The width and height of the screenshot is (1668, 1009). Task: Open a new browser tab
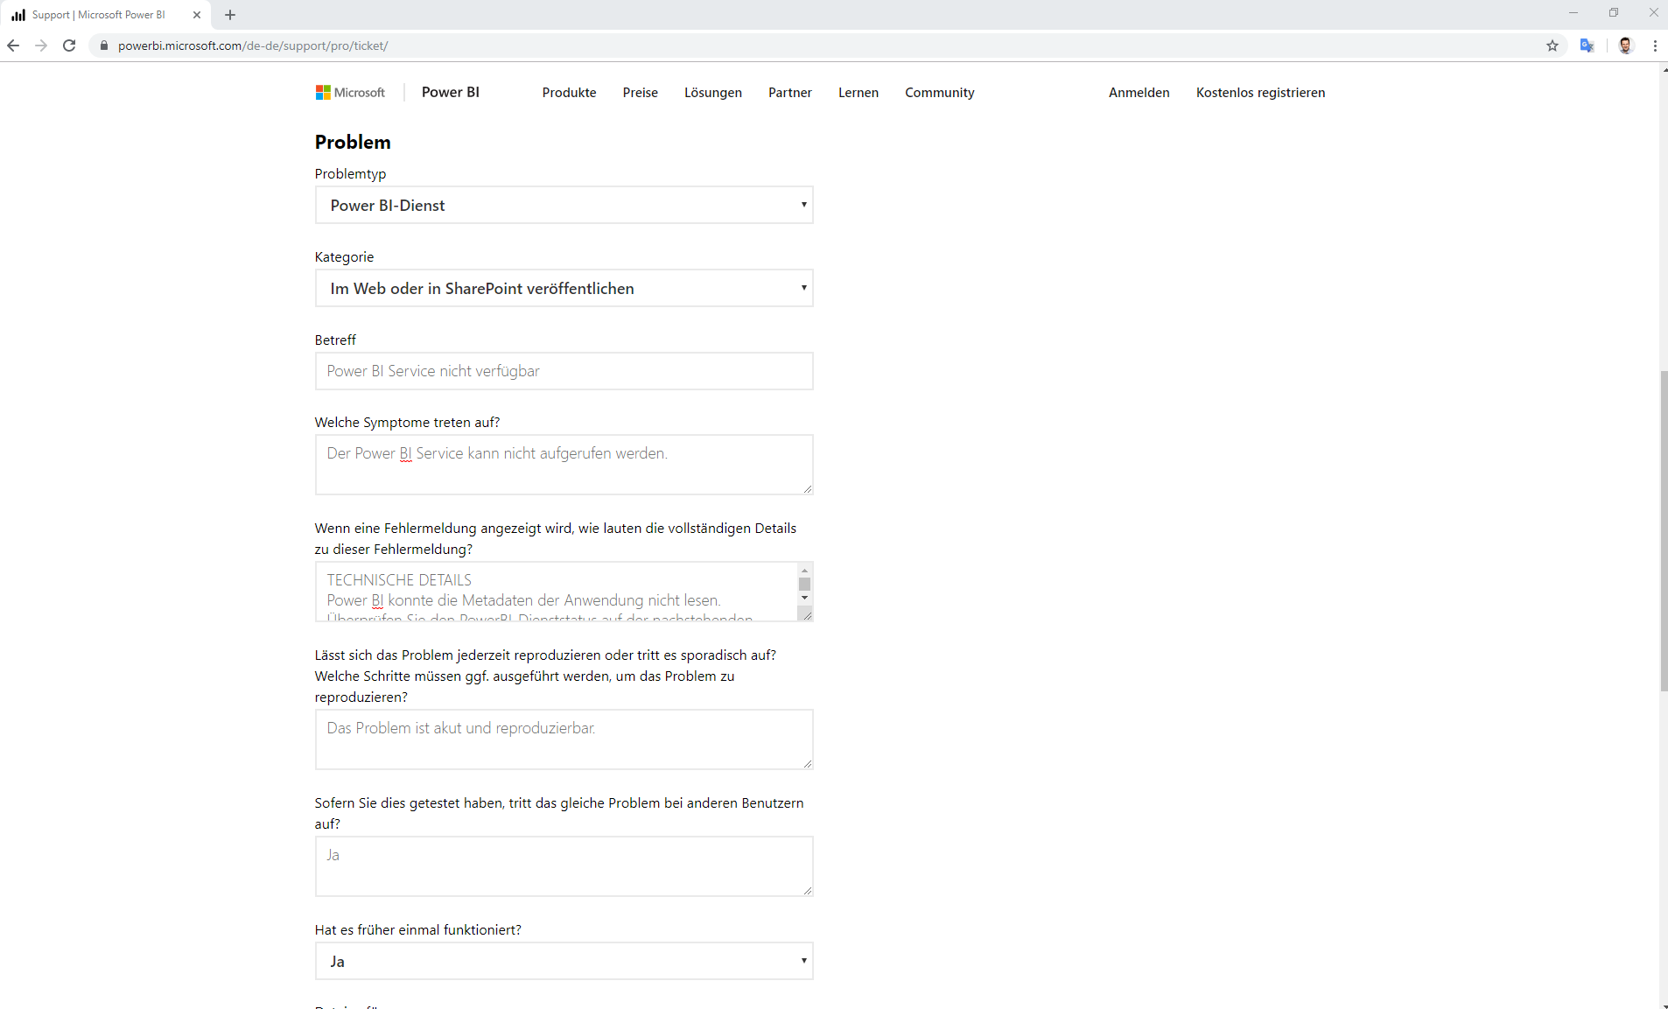230,15
